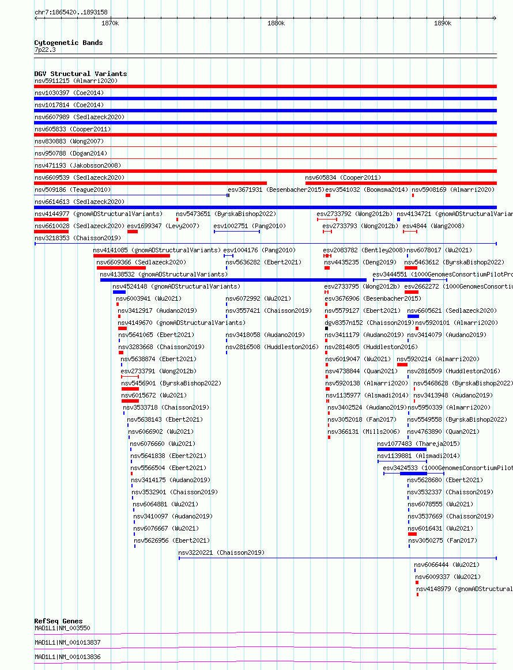
Task: Click the esv2733792 (Wong2012b) label
Action: [x=354, y=214]
